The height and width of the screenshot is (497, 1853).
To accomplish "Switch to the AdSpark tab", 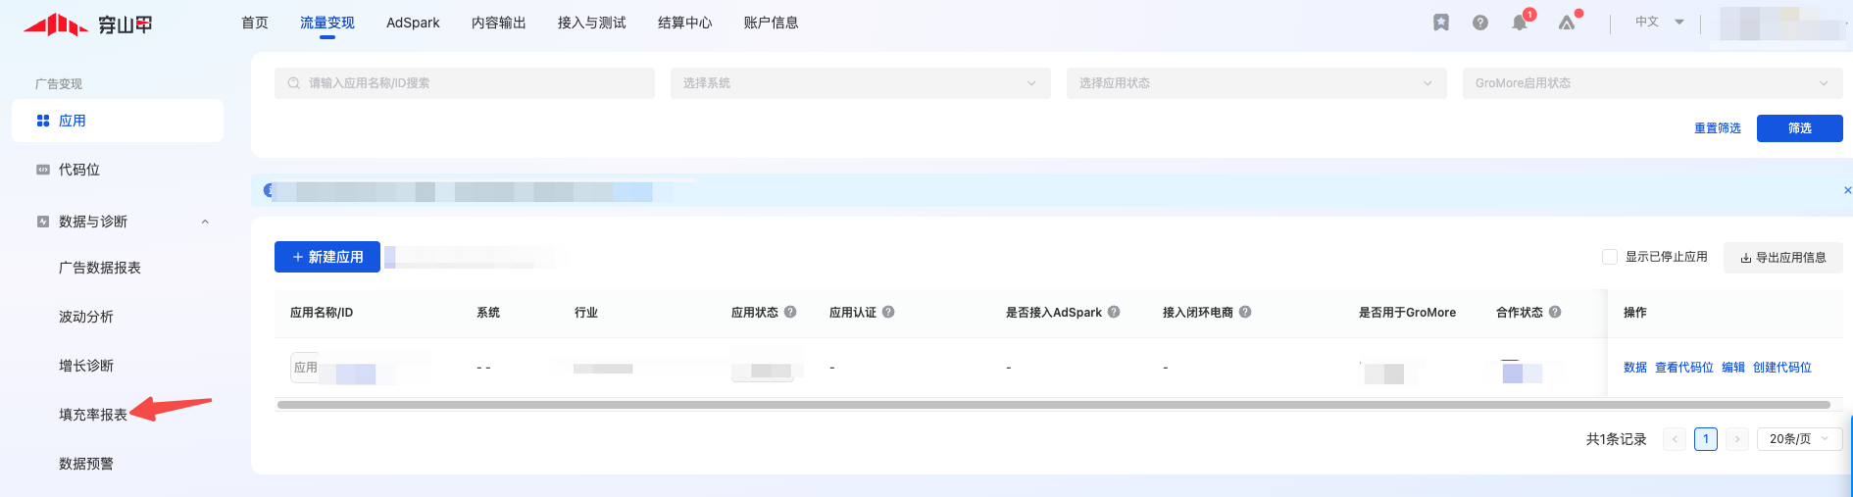I will pyautogui.click(x=413, y=23).
